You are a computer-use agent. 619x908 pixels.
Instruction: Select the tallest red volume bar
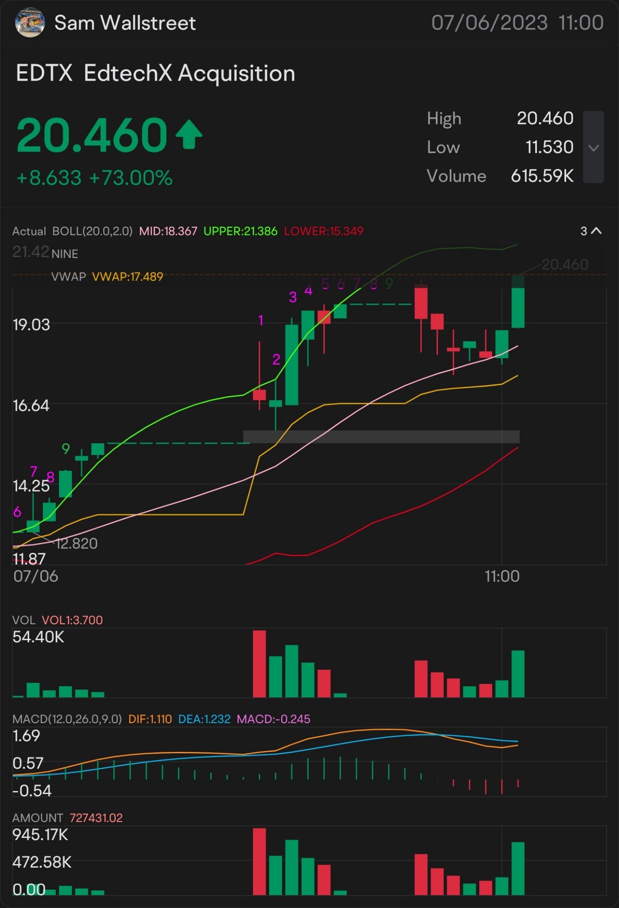(x=259, y=664)
